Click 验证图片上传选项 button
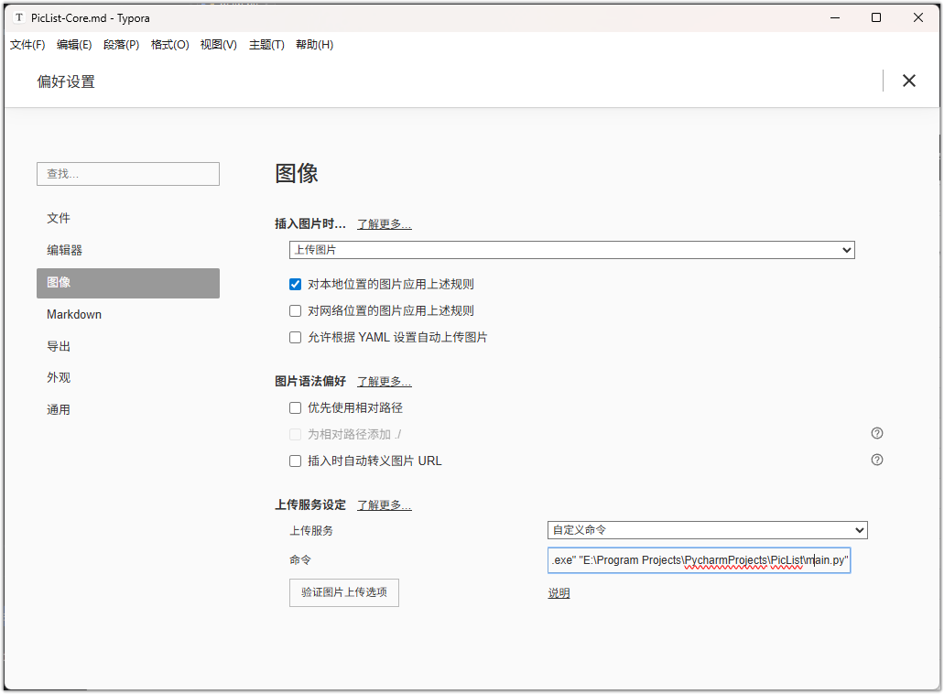944x694 pixels. click(x=343, y=592)
